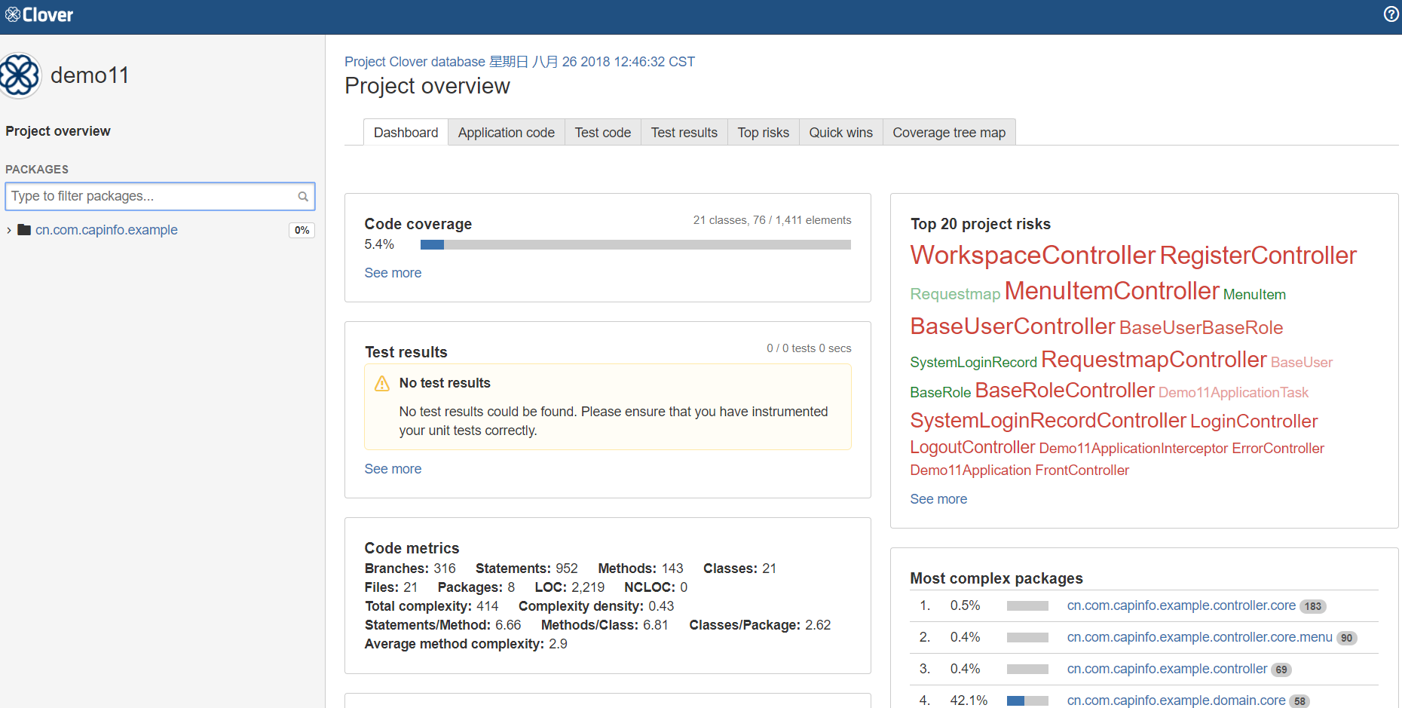
Task: Open cn.com.capinfo.example.controller.core.menu package
Action: [x=1199, y=638]
